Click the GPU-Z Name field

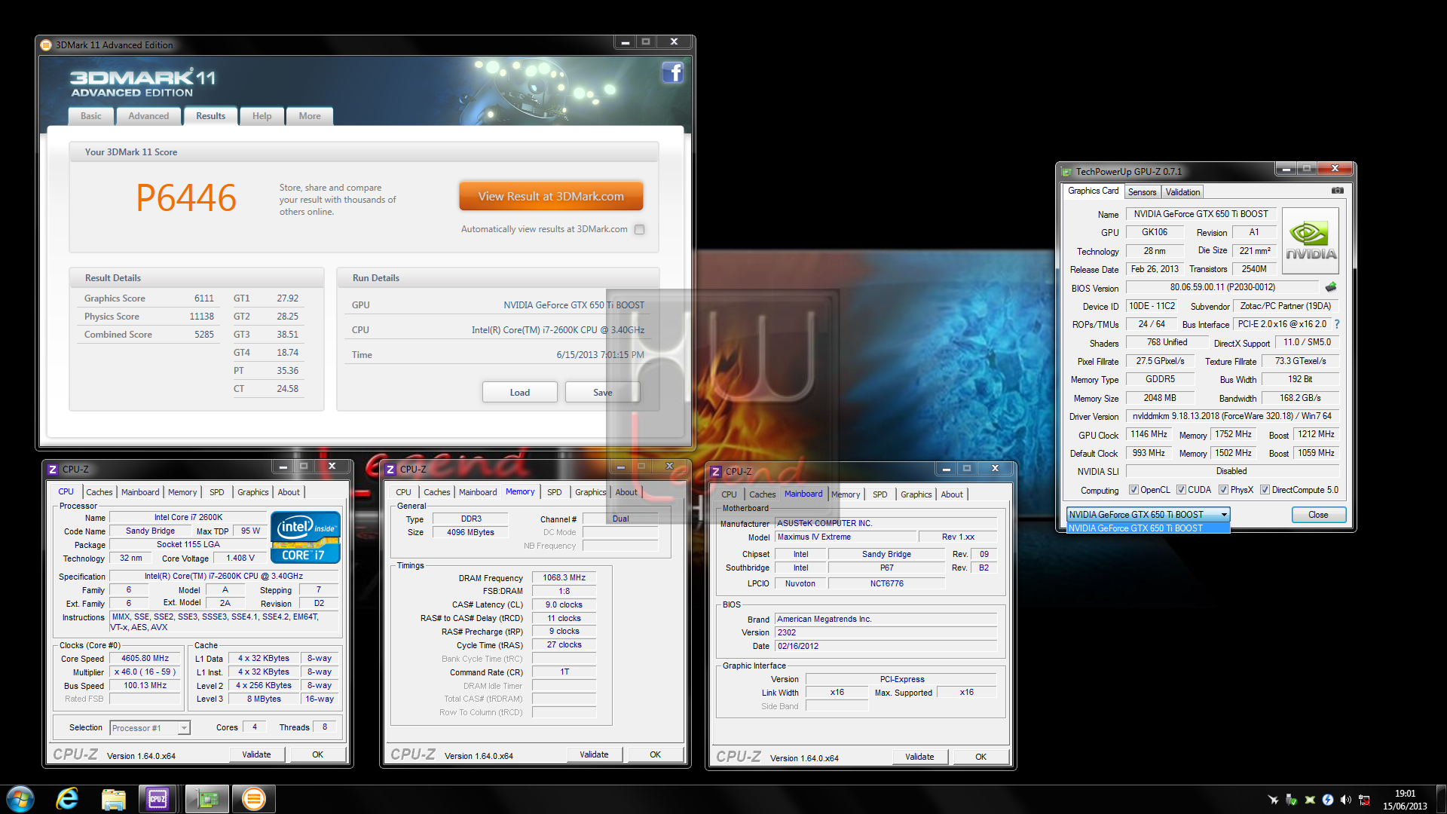tap(1201, 214)
